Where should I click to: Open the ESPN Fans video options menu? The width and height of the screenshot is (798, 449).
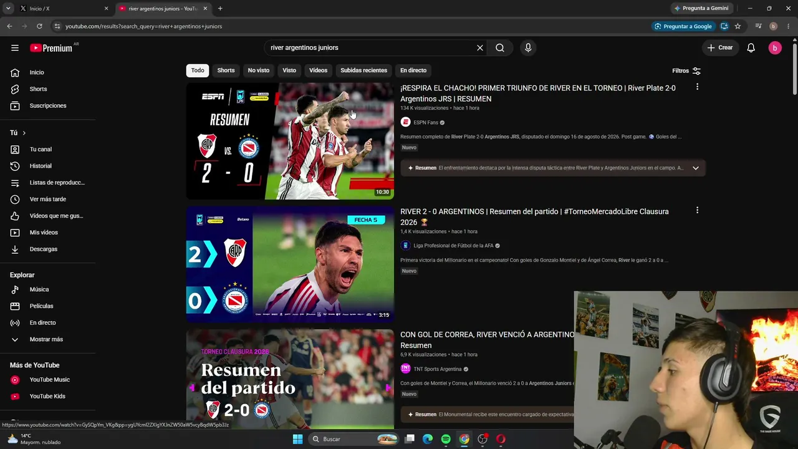pos(697,87)
